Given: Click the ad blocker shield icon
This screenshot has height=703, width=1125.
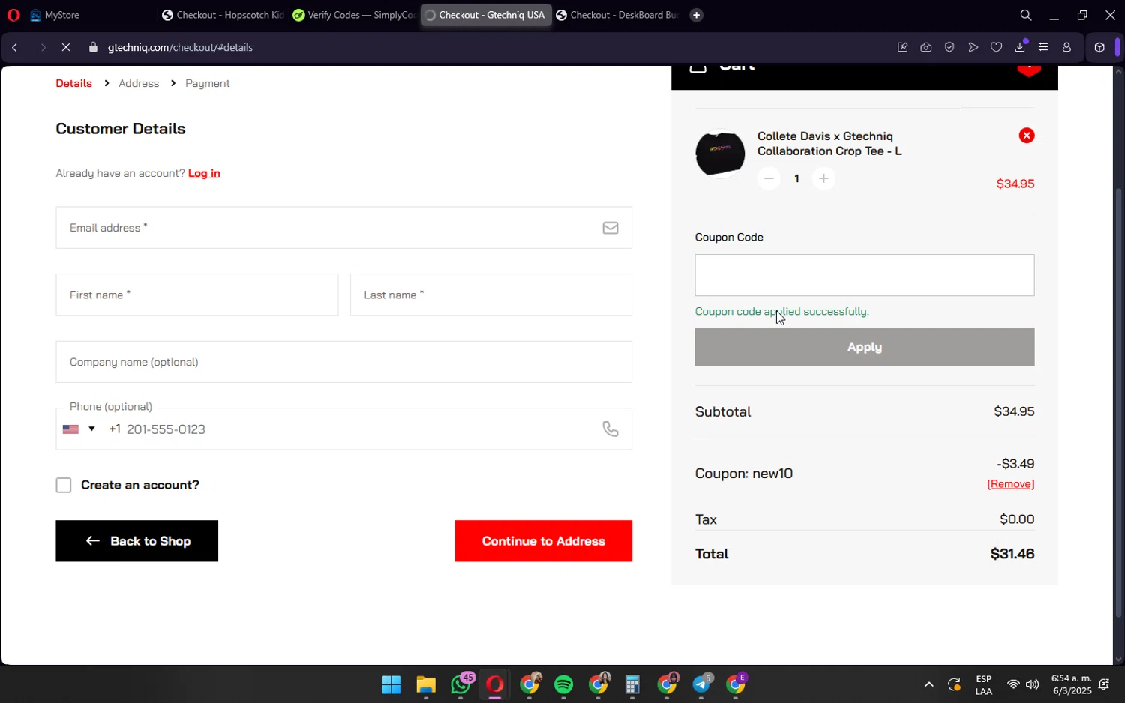Looking at the screenshot, I should [x=949, y=47].
